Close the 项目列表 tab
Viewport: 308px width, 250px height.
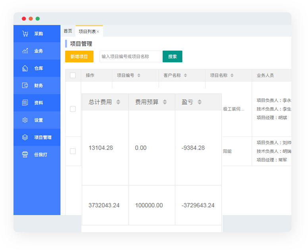[x=98, y=32]
